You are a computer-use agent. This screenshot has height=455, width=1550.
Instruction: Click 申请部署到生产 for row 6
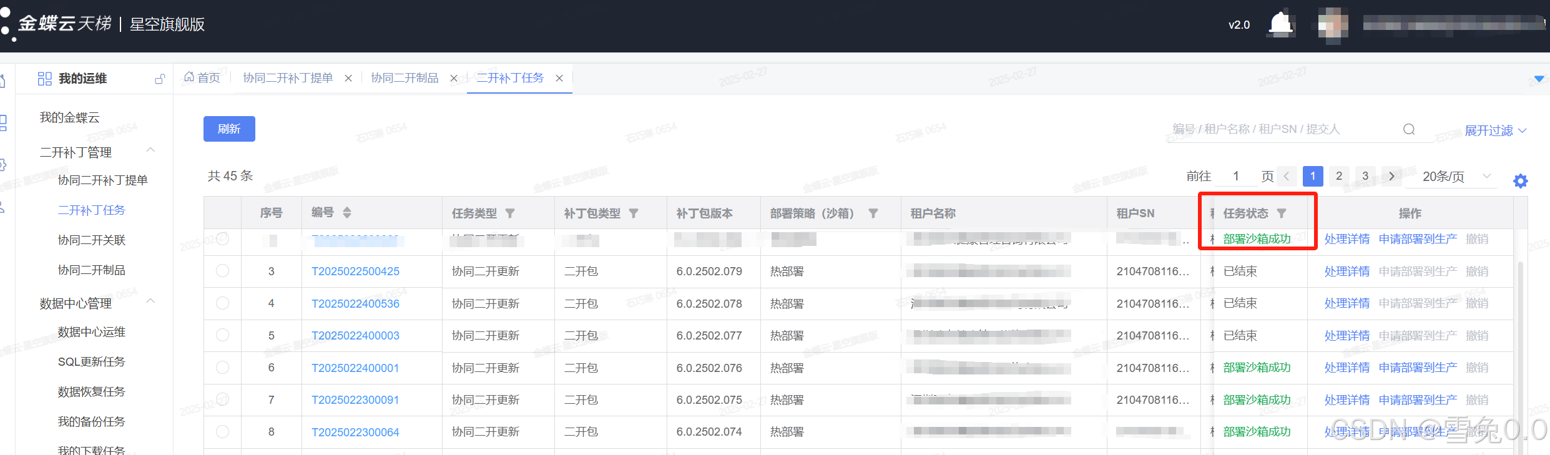(1418, 368)
